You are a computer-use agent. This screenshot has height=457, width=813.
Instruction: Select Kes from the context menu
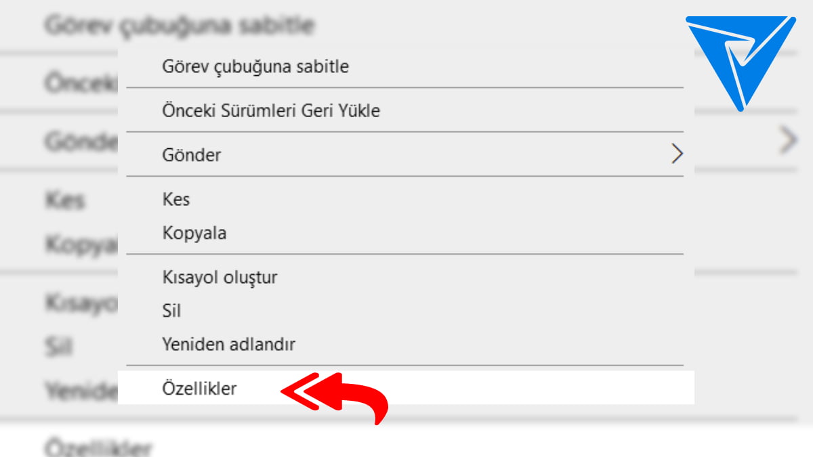coord(176,200)
